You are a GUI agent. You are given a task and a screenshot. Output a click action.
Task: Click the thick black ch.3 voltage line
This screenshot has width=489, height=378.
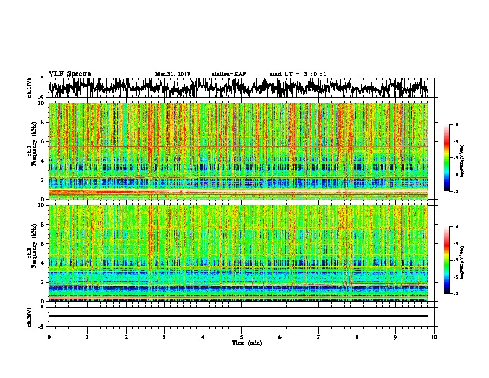[x=238, y=316]
